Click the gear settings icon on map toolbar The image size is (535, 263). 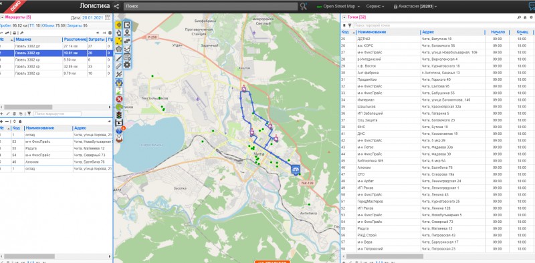[127, 64]
